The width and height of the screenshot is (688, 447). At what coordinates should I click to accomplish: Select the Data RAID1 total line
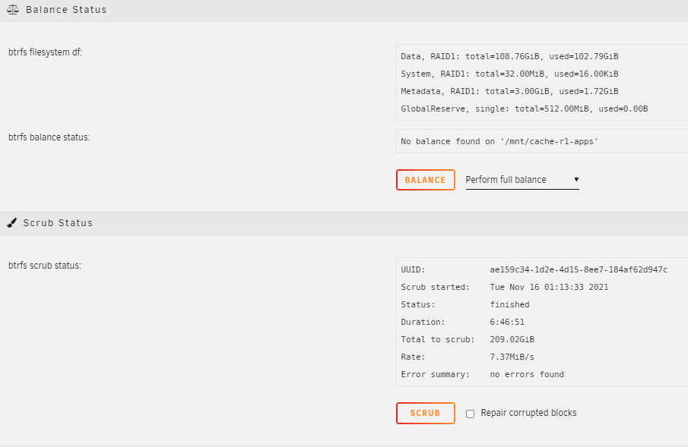pyautogui.click(x=509, y=56)
